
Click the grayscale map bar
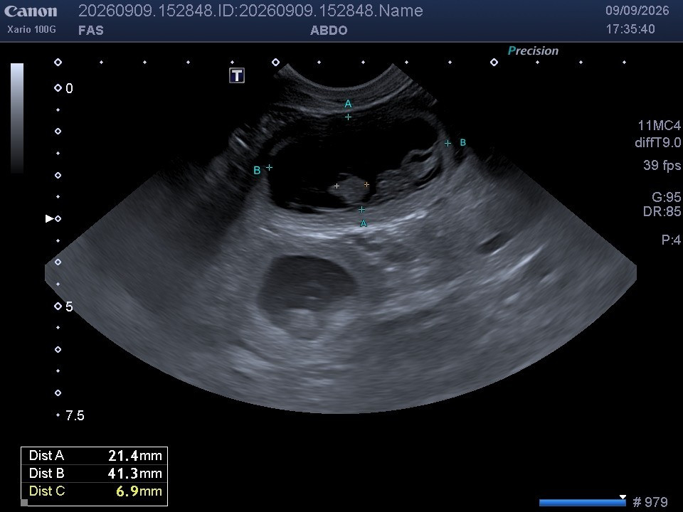pyautogui.click(x=17, y=119)
